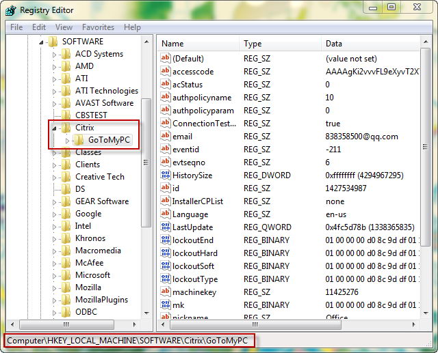Click the lockoutEnd binary value icon

(x=166, y=240)
